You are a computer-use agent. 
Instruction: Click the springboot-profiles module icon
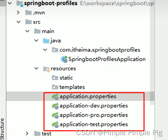[20, 4]
